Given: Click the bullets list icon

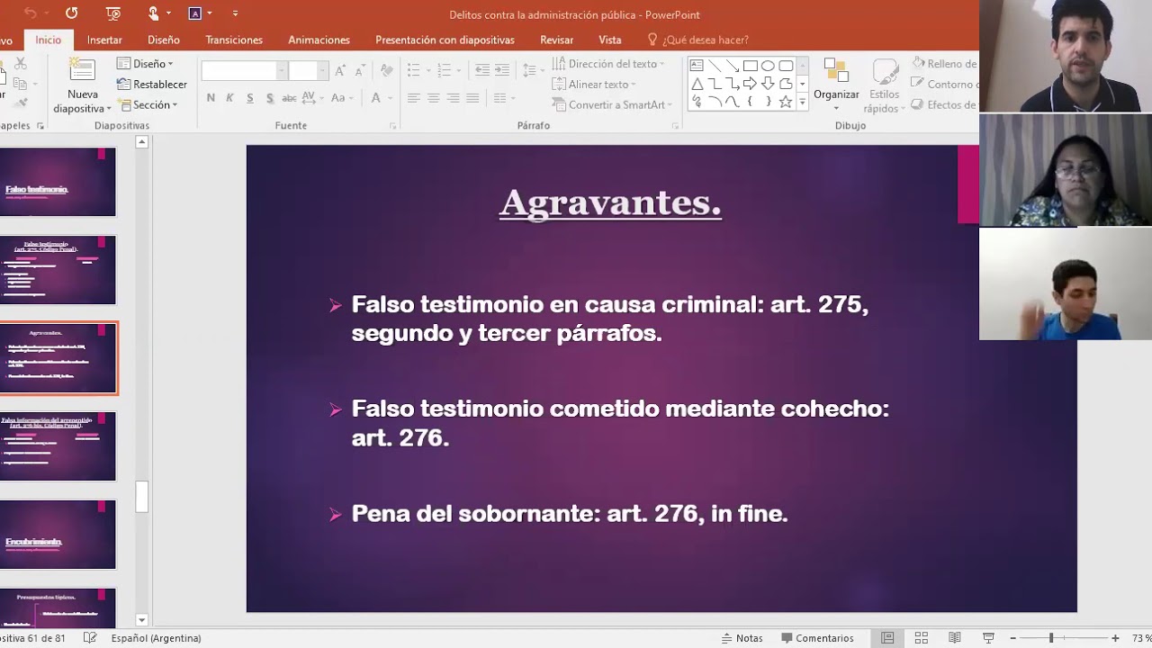Looking at the screenshot, I should point(412,70).
